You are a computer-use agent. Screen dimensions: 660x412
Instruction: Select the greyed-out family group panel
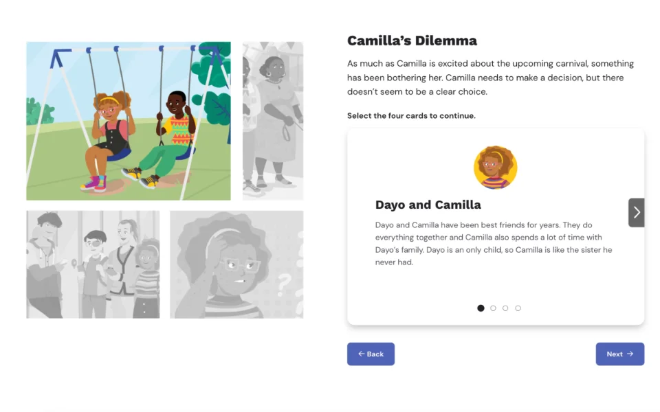point(93,264)
